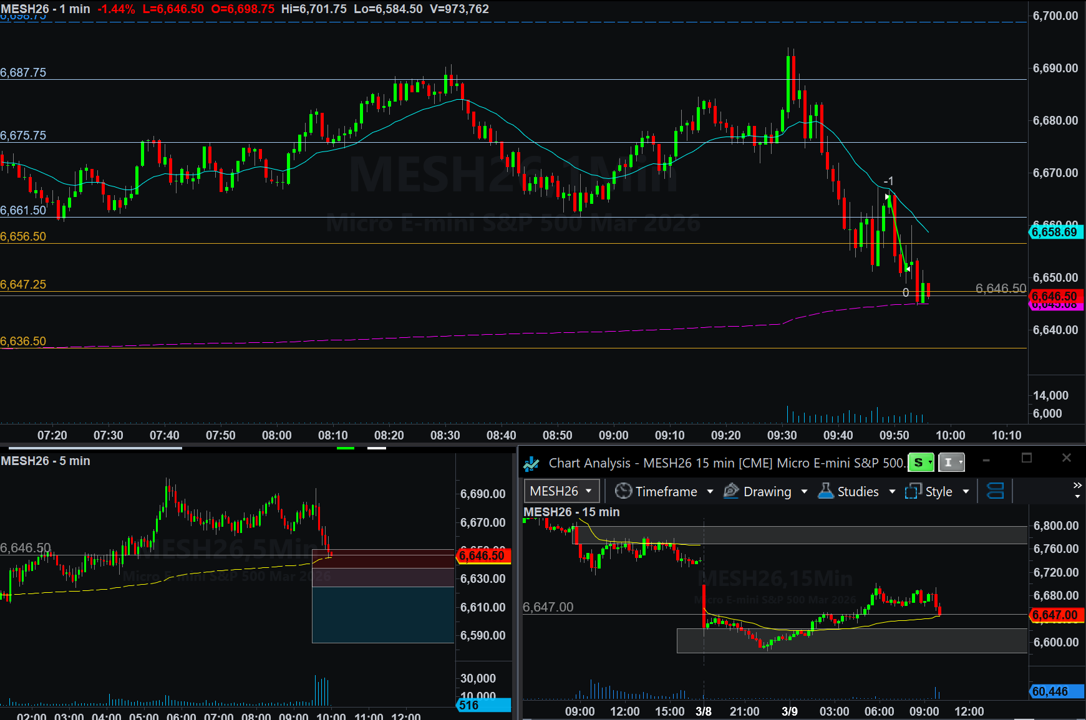Open the Timeframe dropdown menu
The width and height of the screenshot is (1086, 720).
pos(665,491)
